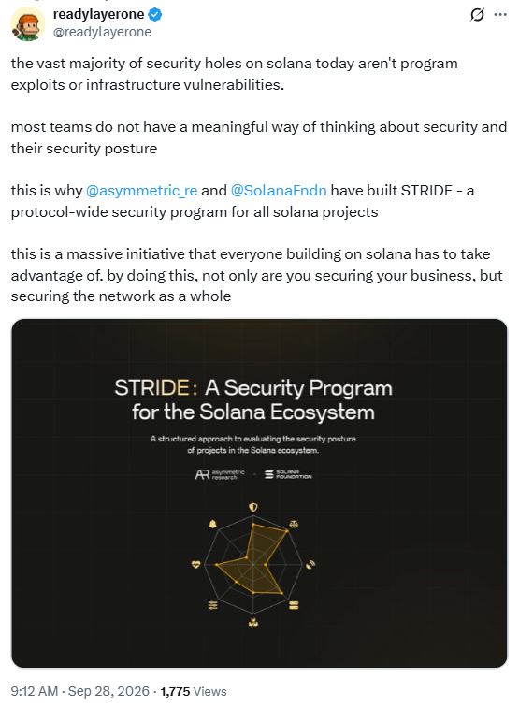Click the 1,775 Views counter

coord(194,691)
